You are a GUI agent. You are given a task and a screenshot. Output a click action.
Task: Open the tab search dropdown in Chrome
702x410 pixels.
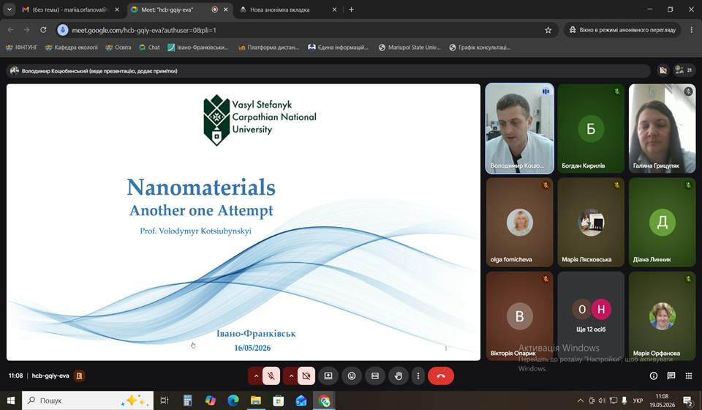[x=9, y=10]
